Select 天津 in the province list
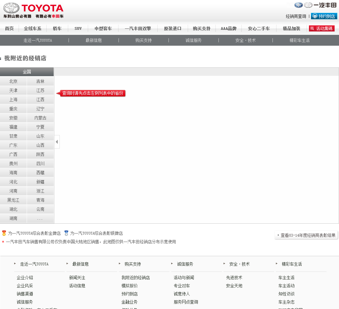Image resolution: width=339 pixels, height=309 pixels. [13, 90]
